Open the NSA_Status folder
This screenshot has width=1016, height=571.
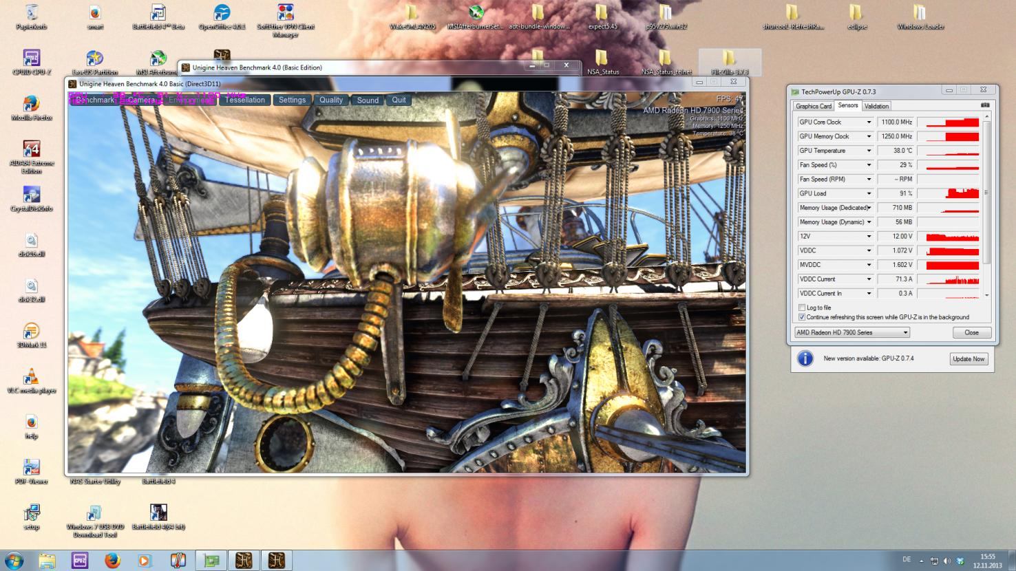tap(602, 62)
